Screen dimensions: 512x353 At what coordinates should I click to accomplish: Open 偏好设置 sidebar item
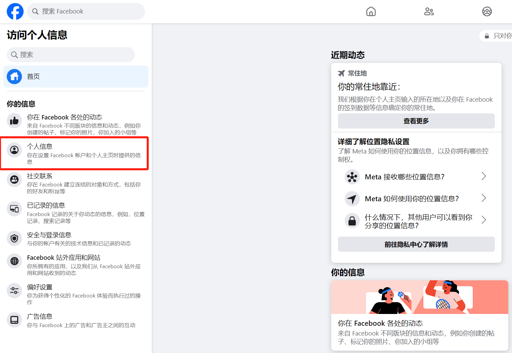click(76, 294)
